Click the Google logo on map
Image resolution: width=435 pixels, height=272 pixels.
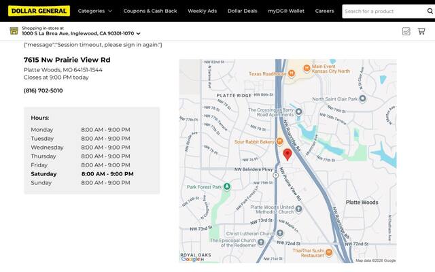[190, 259]
